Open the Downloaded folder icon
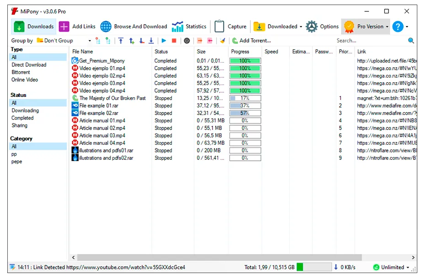Viewport: 426px width, 279px height. pyautogui.click(x=259, y=26)
